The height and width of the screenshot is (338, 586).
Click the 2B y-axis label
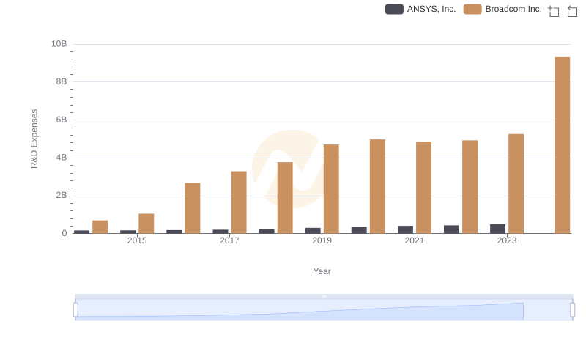click(62, 195)
